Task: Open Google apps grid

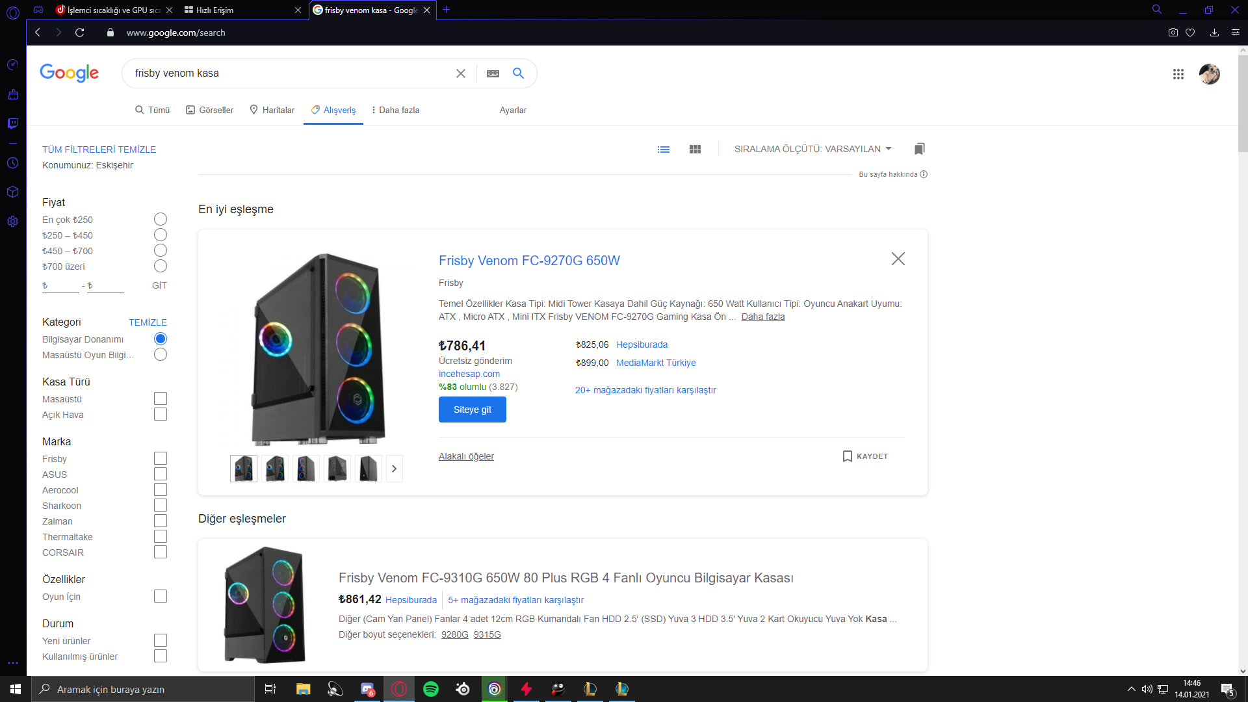Action: click(x=1178, y=74)
